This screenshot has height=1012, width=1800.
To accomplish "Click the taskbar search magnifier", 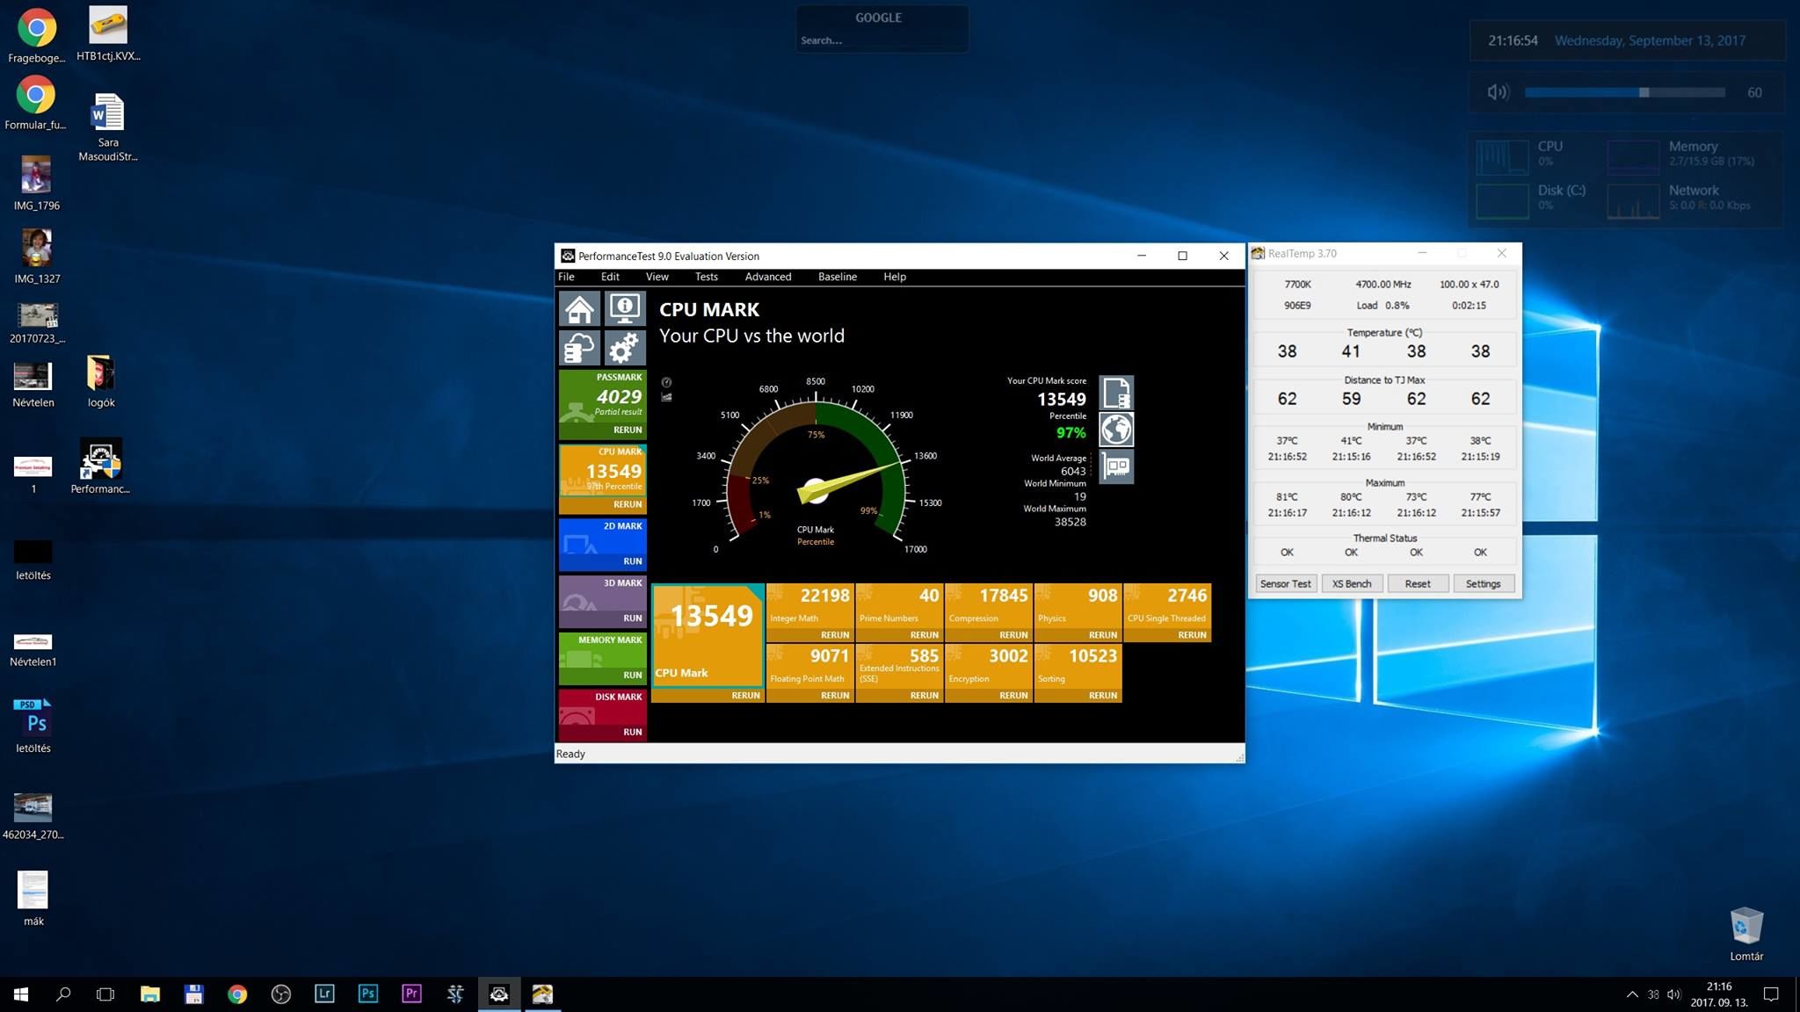I will [63, 994].
